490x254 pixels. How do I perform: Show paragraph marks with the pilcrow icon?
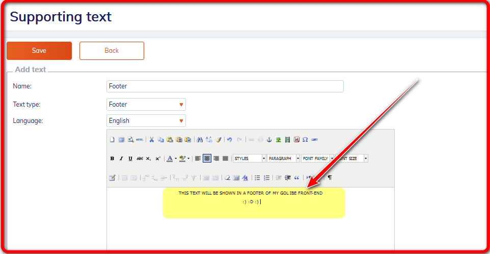pos(330,178)
